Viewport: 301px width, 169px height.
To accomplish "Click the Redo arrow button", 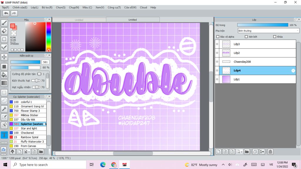I will [x=14, y=13].
